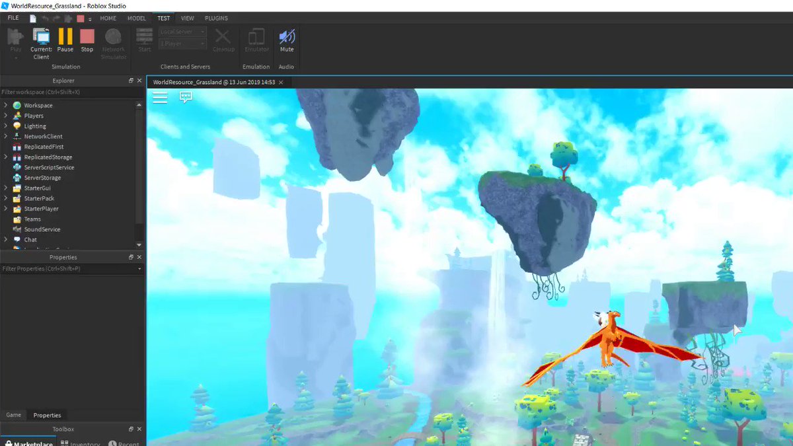Click the quick-access new file icon
The height and width of the screenshot is (446, 793).
point(33,19)
